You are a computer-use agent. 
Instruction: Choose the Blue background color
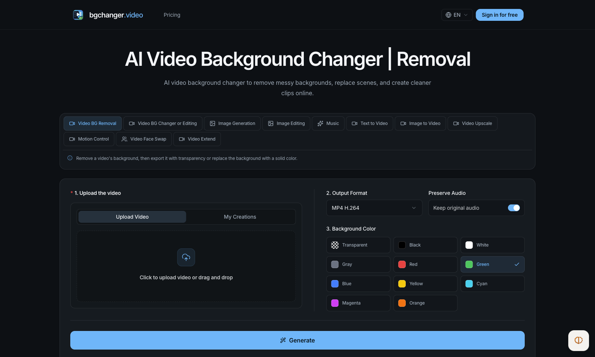click(358, 284)
